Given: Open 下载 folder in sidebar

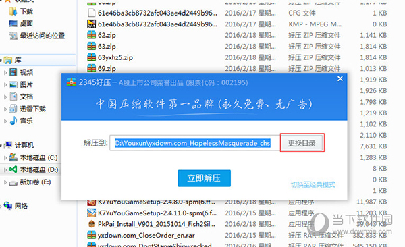Looking at the screenshot, I should click(x=26, y=11).
